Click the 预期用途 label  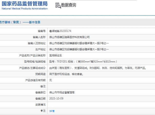pyautogui.click(x=41, y=74)
